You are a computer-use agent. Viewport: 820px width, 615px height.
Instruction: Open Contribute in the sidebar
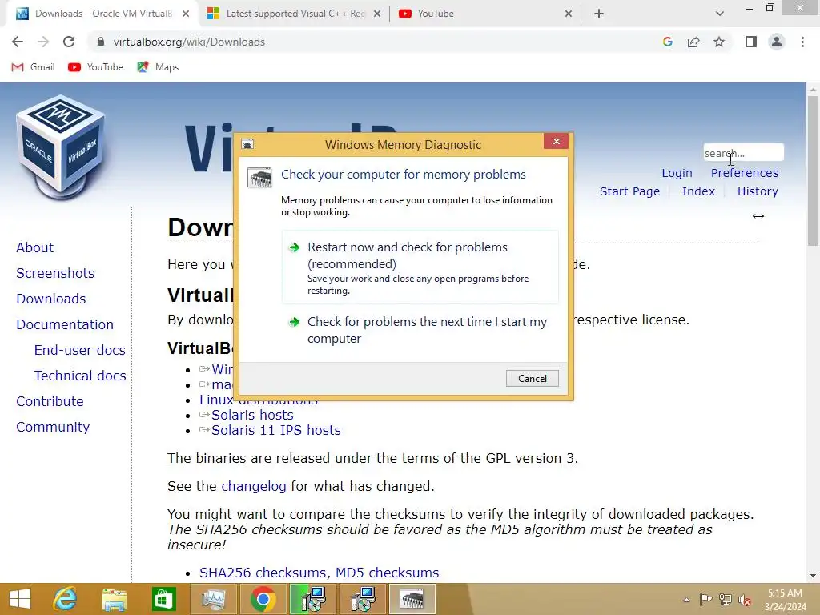point(50,401)
